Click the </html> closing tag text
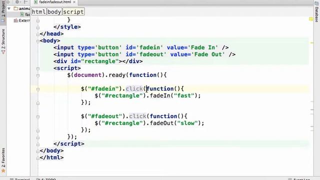The height and width of the screenshot is (180, 320). pyautogui.click(x=51, y=157)
